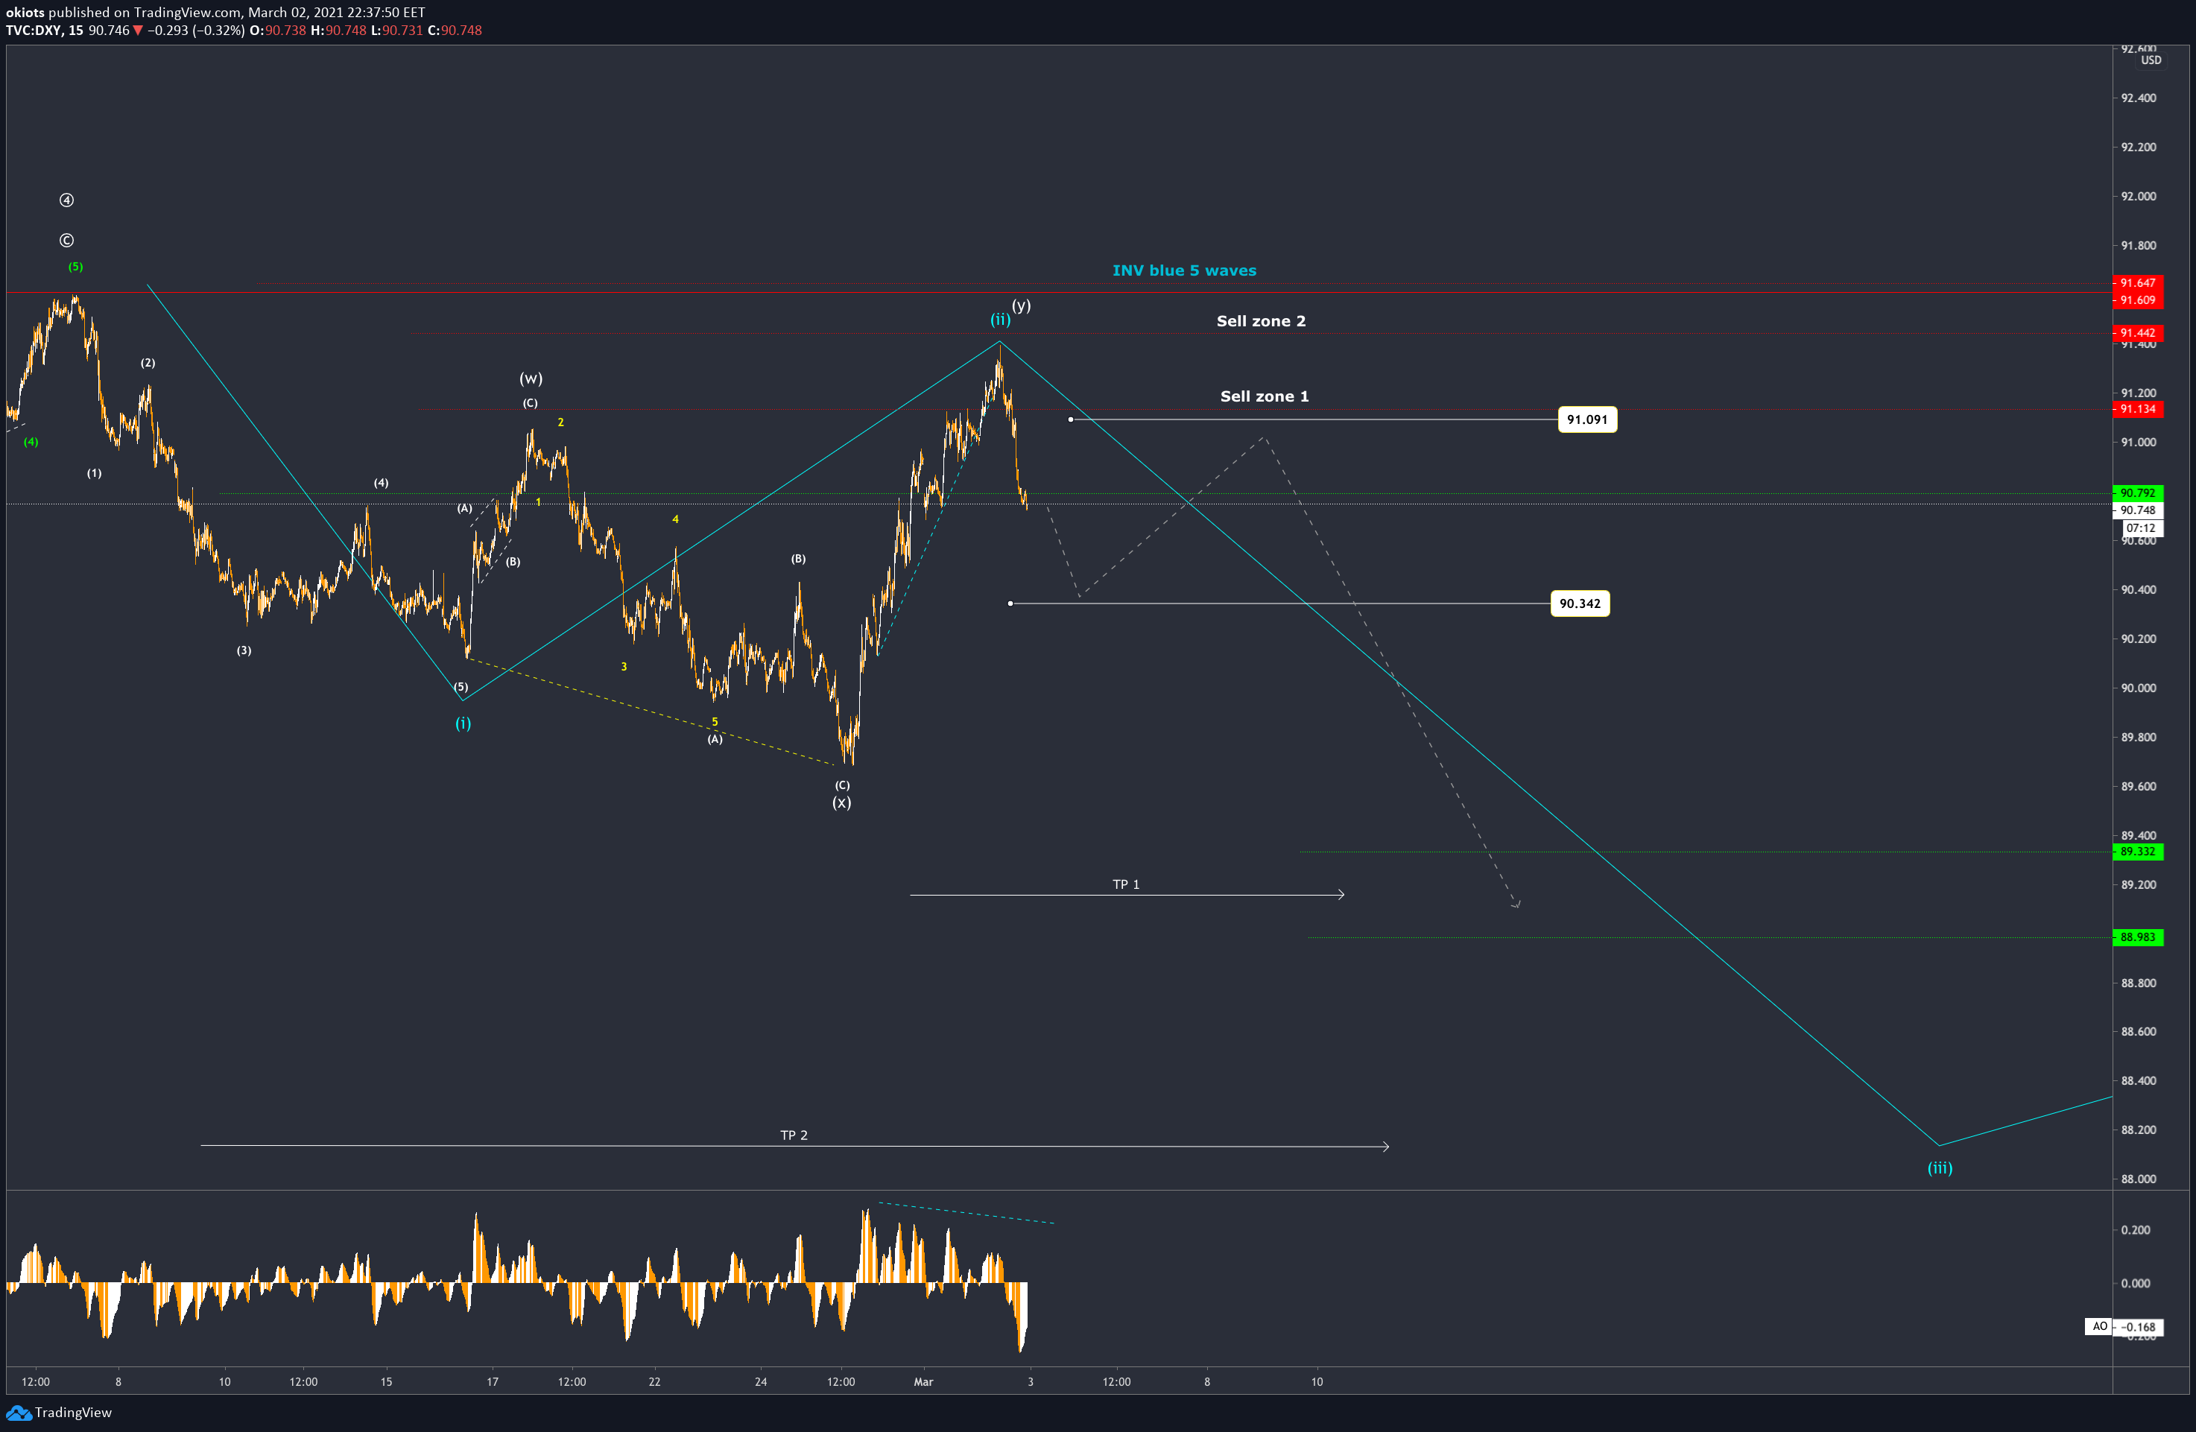Select 'INV blue 5 waves' text label
This screenshot has height=1432, width=2196.
(1184, 270)
